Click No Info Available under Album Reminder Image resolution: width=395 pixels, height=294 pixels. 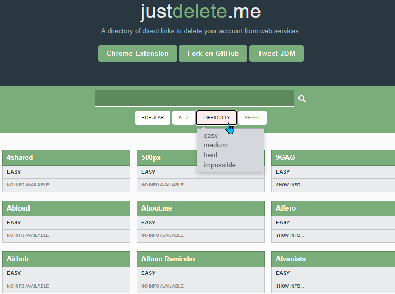(162, 286)
